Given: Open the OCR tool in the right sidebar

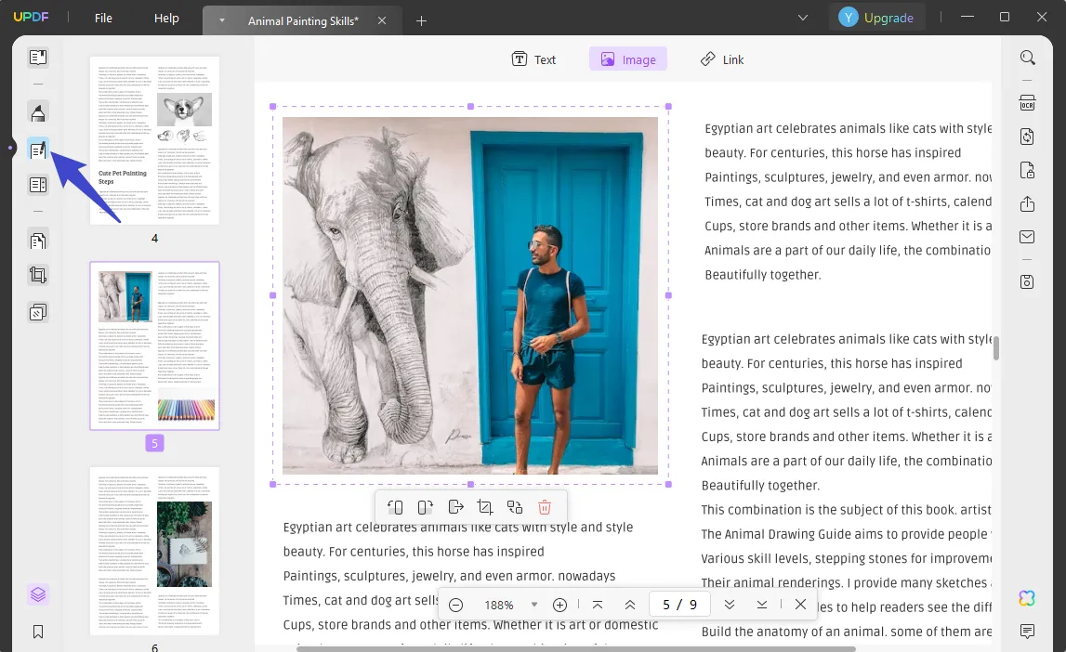Looking at the screenshot, I should (x=1027, y=103).
